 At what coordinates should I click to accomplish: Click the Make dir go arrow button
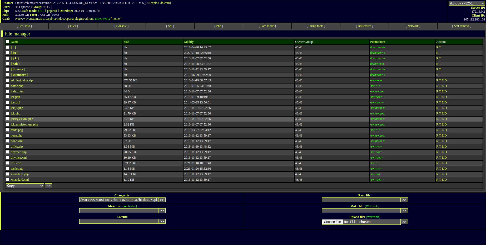tap(162, 211)
